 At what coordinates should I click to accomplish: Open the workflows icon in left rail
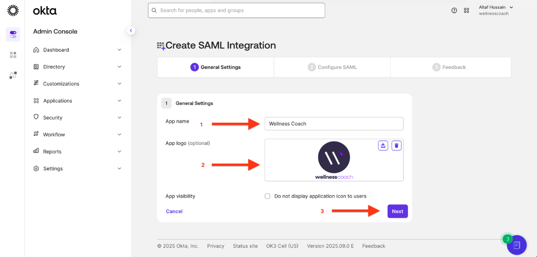point(13,75)
